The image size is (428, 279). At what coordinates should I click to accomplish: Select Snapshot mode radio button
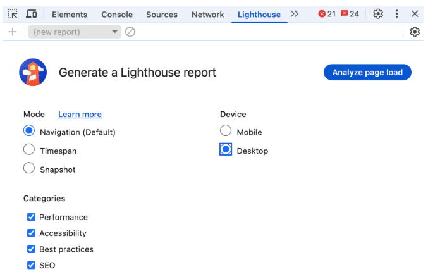click(x=29, y=168)
